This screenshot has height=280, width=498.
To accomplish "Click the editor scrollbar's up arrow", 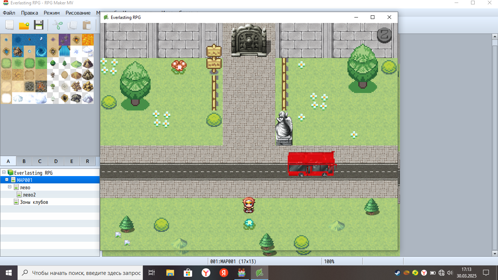I will pyautogui.click(x=495, y=37).
